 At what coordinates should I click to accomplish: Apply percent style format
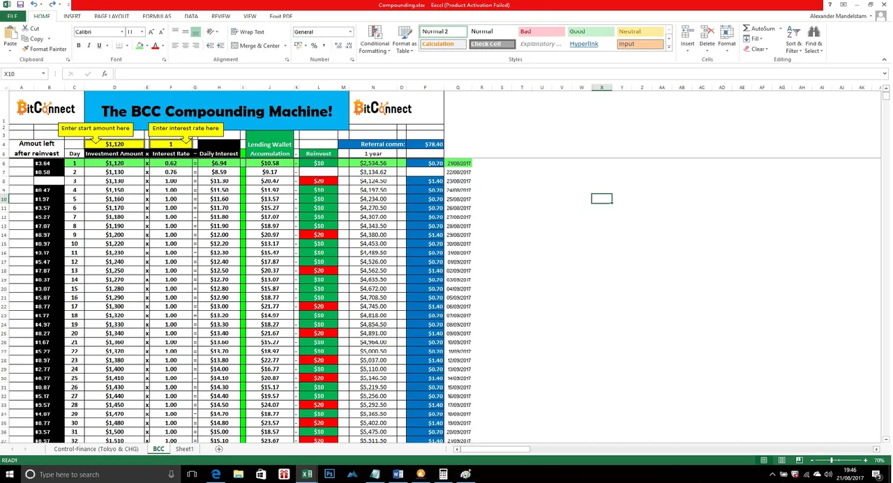pos(314,46)
